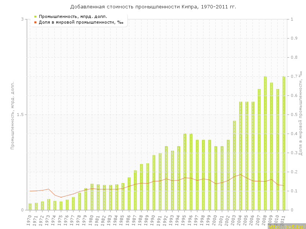Viewport: 306px width, 229px height.
Task: Click the 1990 label on the x-axis
Action: [153, 220]
